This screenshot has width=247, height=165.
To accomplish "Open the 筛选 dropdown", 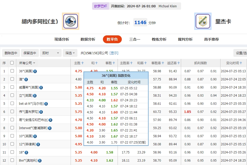I will (x=70, y=53).
